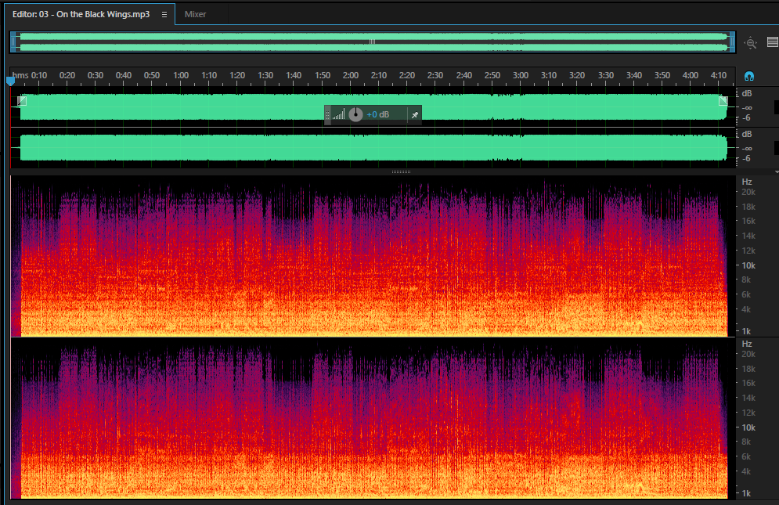Viewport: 779px width, 505px height.
Task: Click the 4:10 mark on the timeline
Action: [x=719, y=75]
